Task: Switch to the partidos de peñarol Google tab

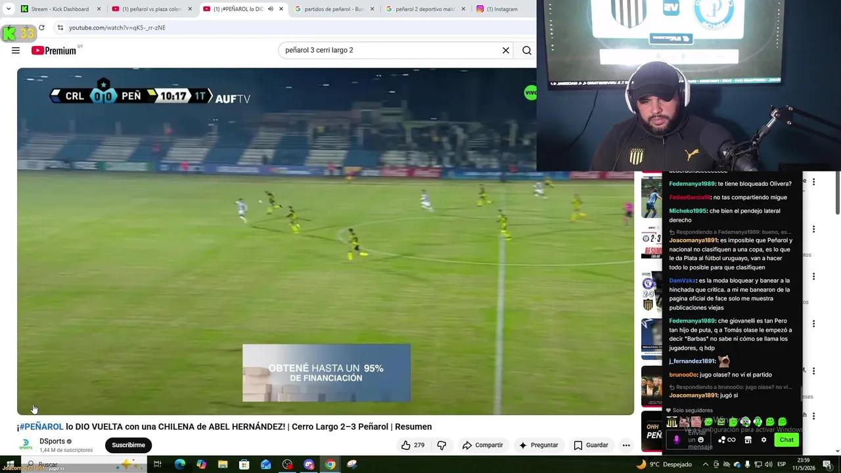Action: (333, 9)
